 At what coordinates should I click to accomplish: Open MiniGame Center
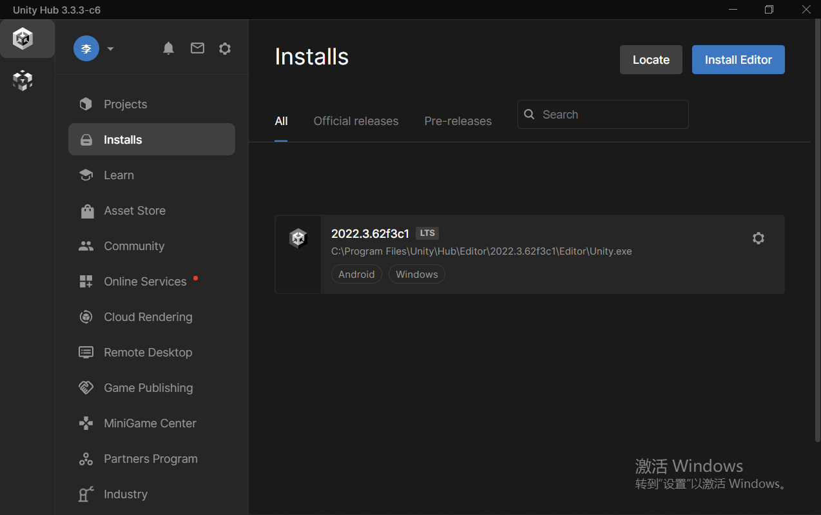[151, 423]
